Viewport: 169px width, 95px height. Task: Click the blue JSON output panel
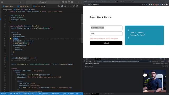pos(144,35)
